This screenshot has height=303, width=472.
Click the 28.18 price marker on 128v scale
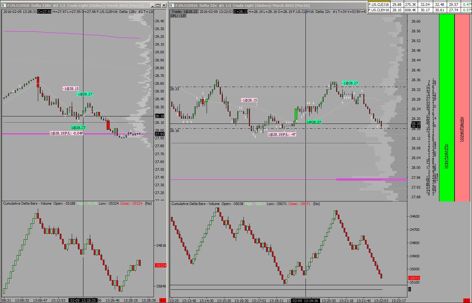pos(160,116)
